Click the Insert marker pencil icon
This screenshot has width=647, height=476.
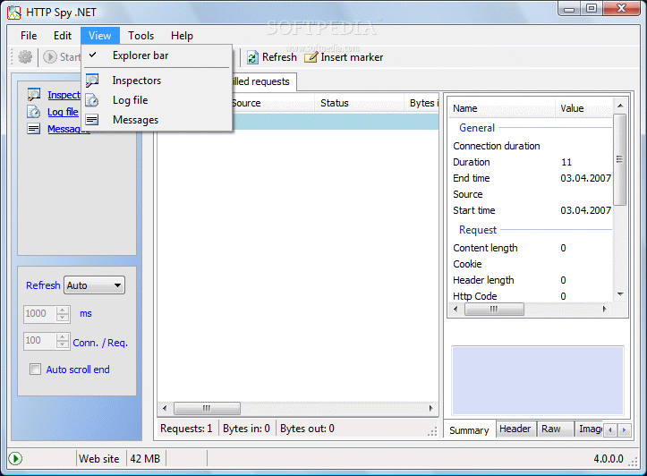[x=311, y=57]
